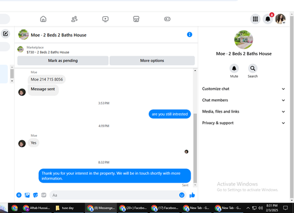
Task: Click the 'Yes' reply bubble
Action: (34, 143)
